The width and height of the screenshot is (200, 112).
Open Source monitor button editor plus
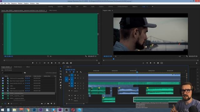99,63
